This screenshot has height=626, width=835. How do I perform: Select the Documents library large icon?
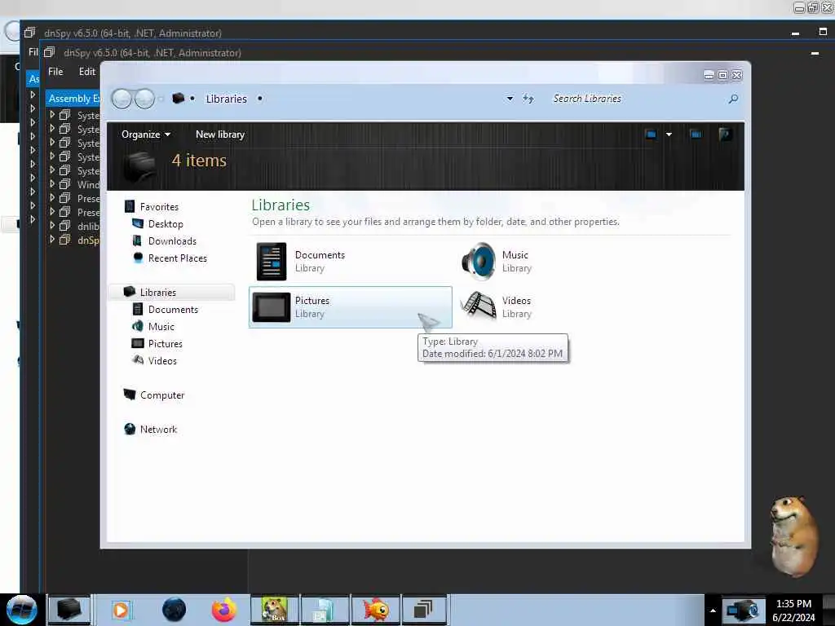271,262
